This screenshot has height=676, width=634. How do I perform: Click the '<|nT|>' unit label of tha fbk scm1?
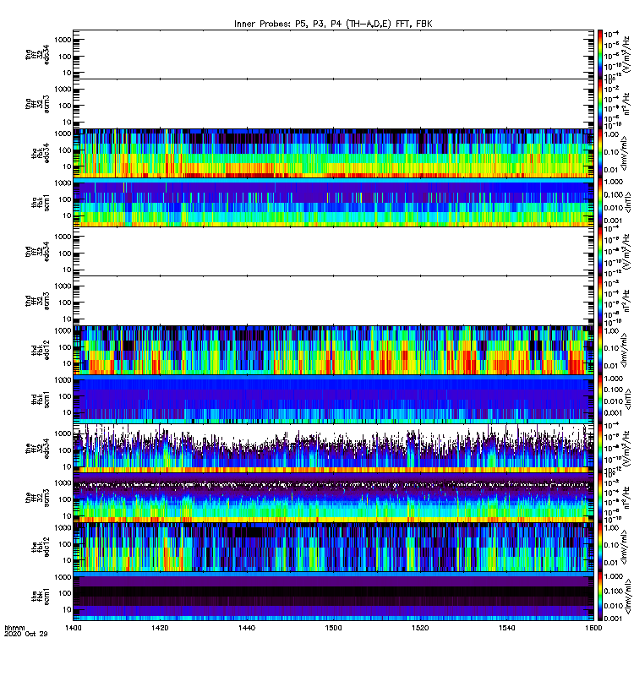[x=627, y=202]
